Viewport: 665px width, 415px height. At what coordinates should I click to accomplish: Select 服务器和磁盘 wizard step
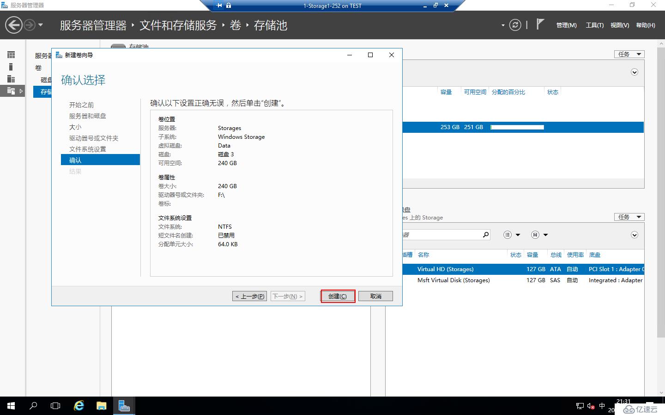pyautogui.click(x=88, y=116)
